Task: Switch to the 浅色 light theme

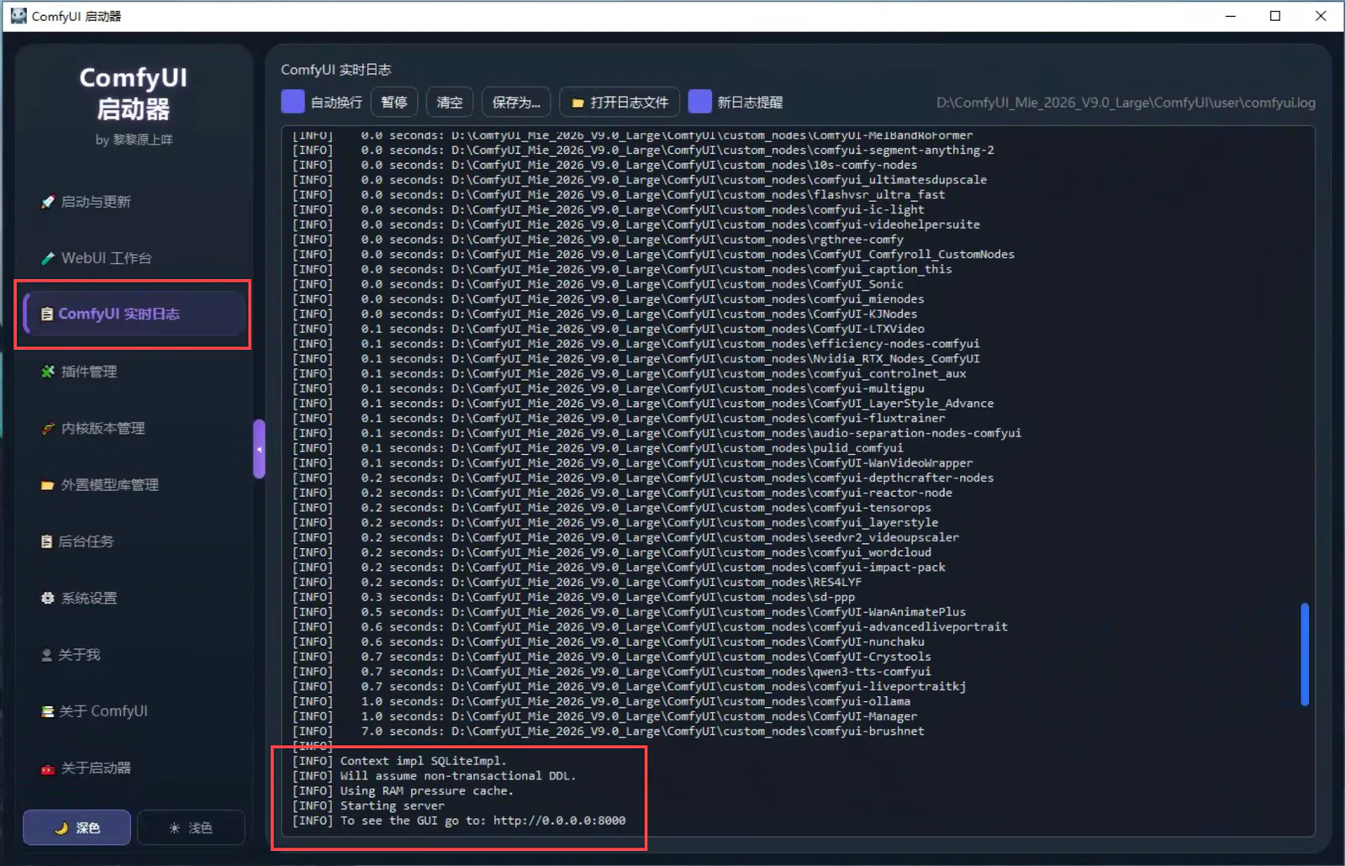Action: coord(191,828)
